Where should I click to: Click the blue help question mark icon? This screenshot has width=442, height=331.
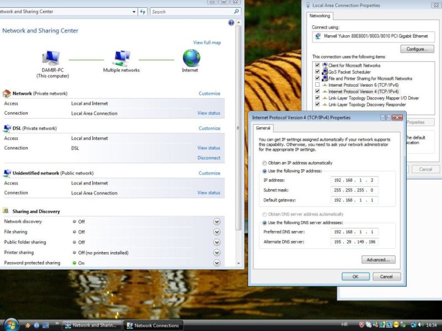tap(231, 23)
